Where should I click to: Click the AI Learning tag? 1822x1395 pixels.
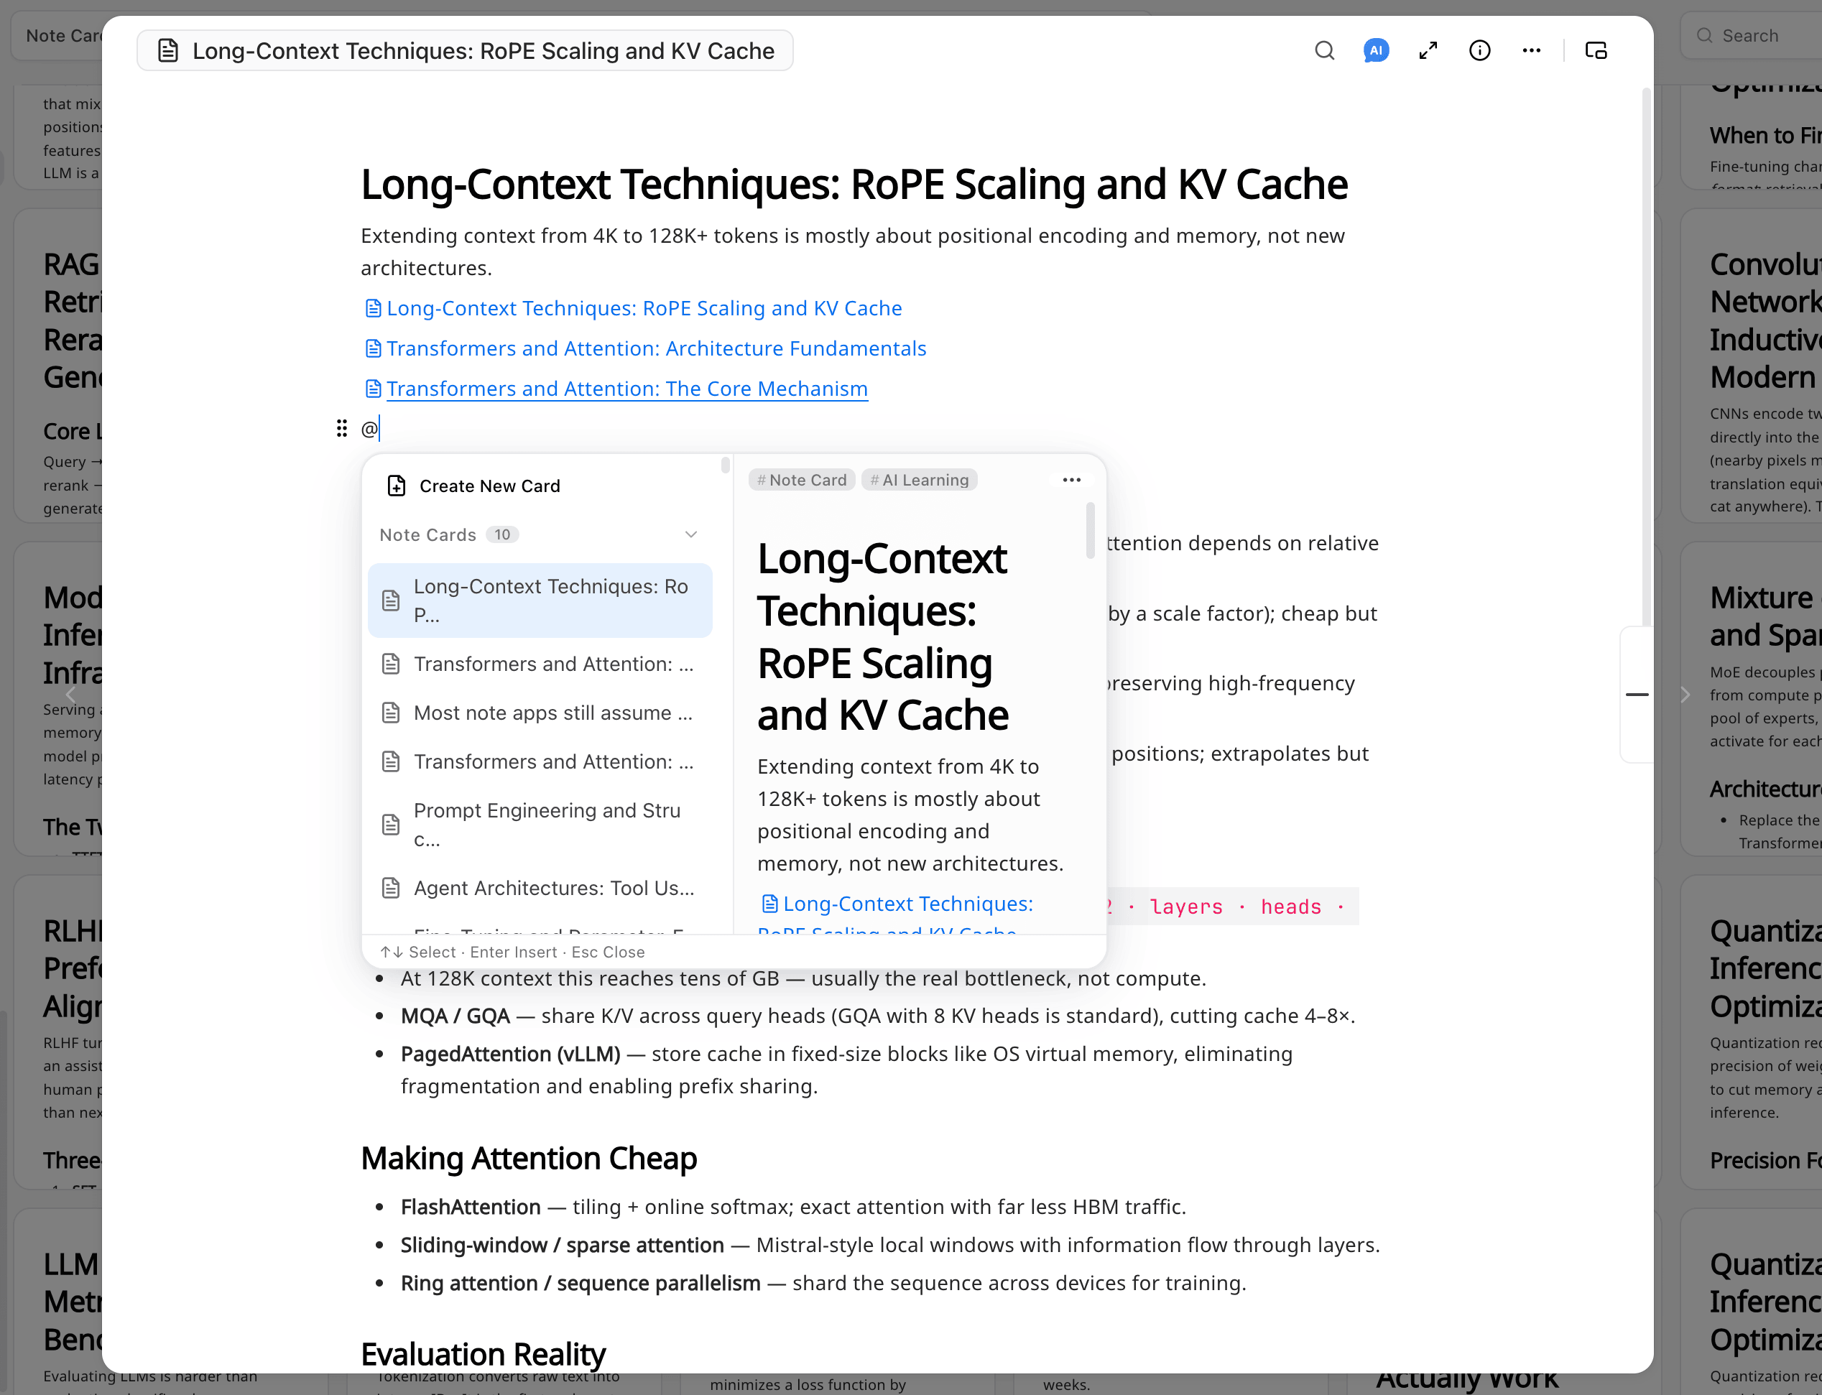(x=920, y=480)
